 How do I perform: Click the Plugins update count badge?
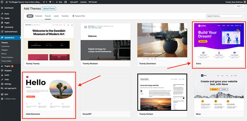click(12, 66)
